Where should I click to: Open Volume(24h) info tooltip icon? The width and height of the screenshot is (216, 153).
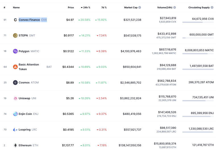point(175,8)
